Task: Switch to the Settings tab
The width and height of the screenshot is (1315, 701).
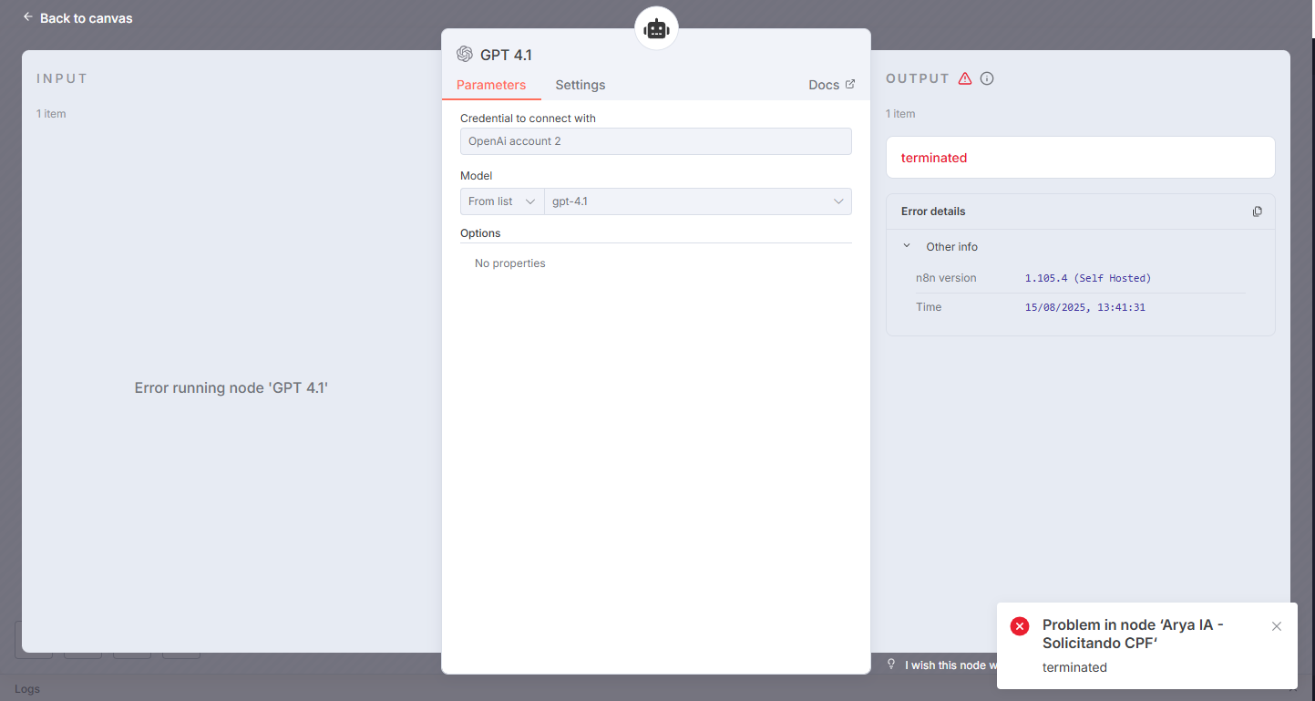Action: (x=580, y=85)
